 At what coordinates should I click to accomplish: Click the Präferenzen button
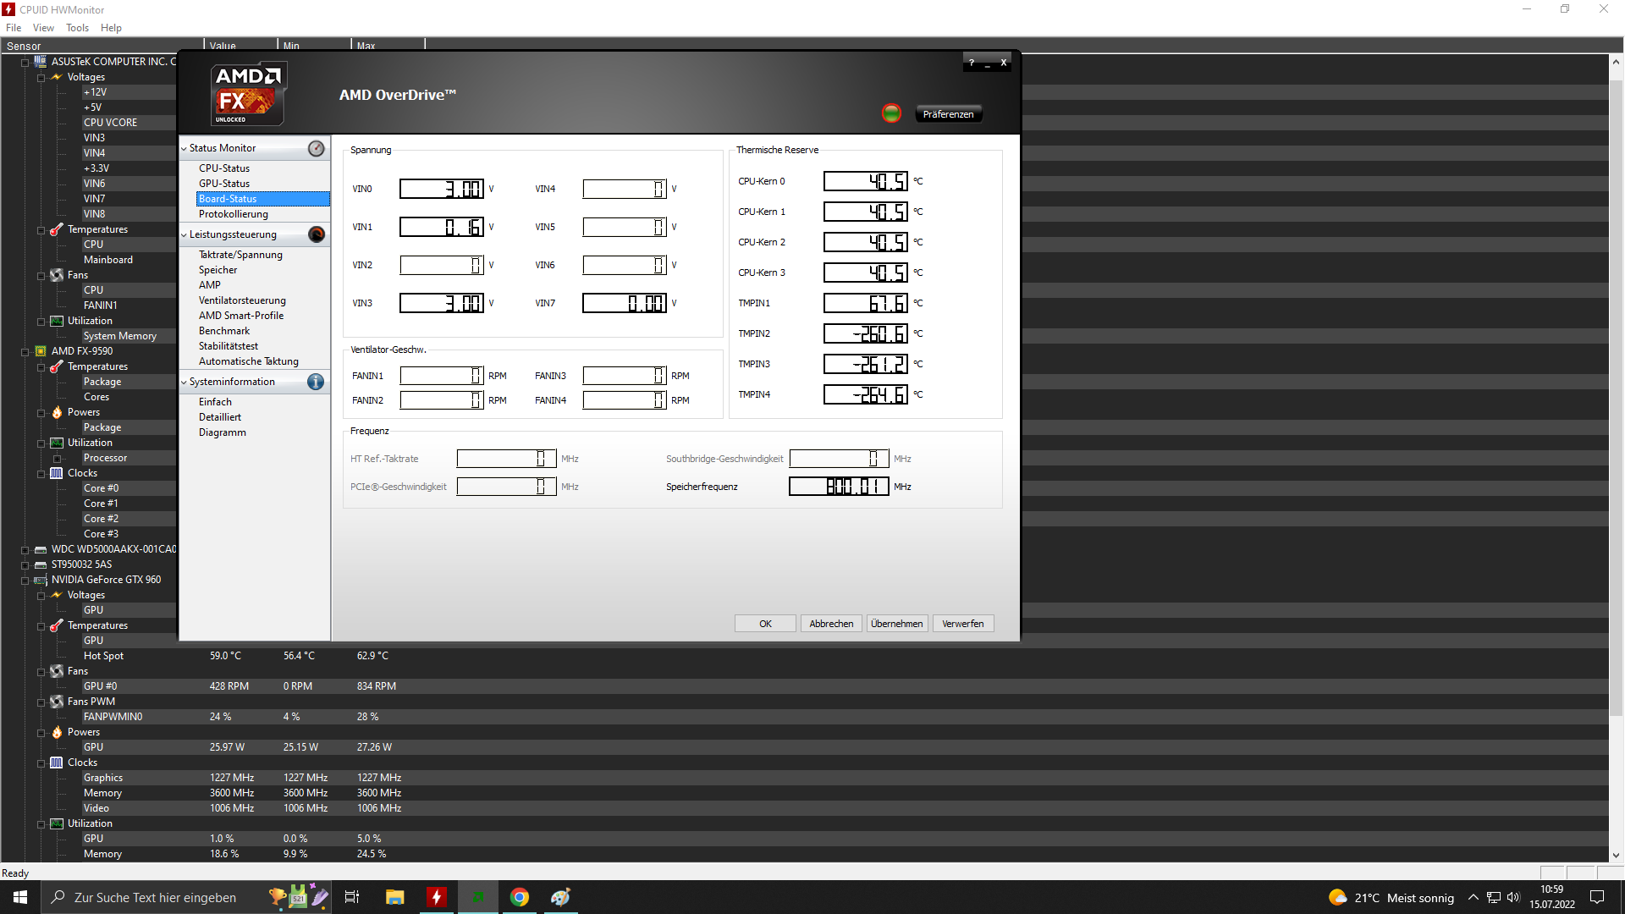(x=948, y=114)
